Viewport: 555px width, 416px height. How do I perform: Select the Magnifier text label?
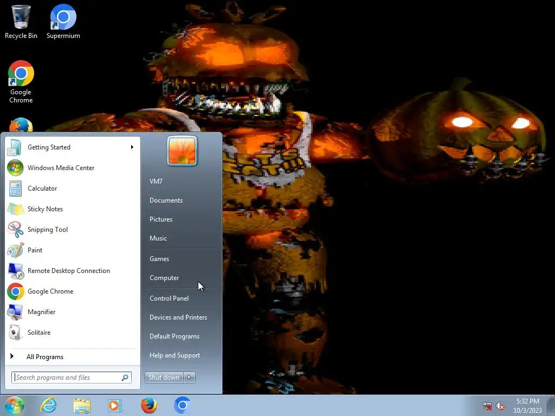coord(41,312)
